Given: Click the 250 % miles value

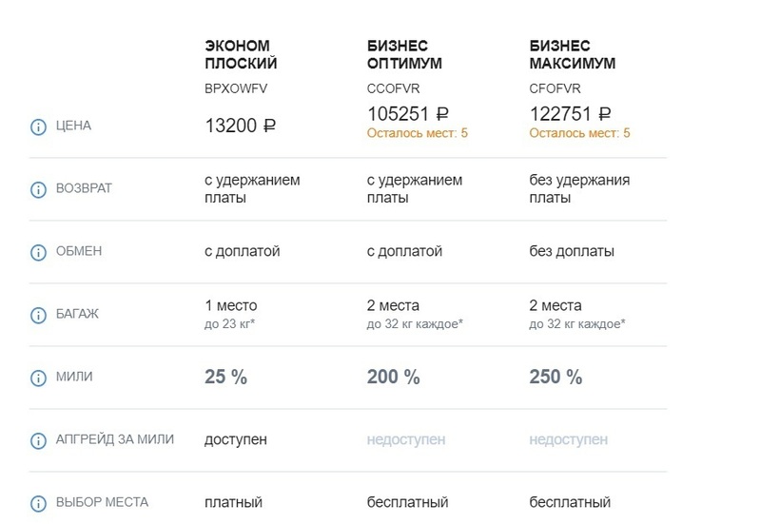Looking at the screenshot, I should [556, 377].
